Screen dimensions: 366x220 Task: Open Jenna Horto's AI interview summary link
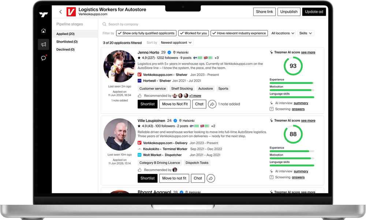coord(301,103)
